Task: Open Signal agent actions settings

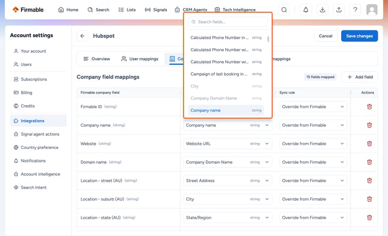Action: tap(38, 134)
